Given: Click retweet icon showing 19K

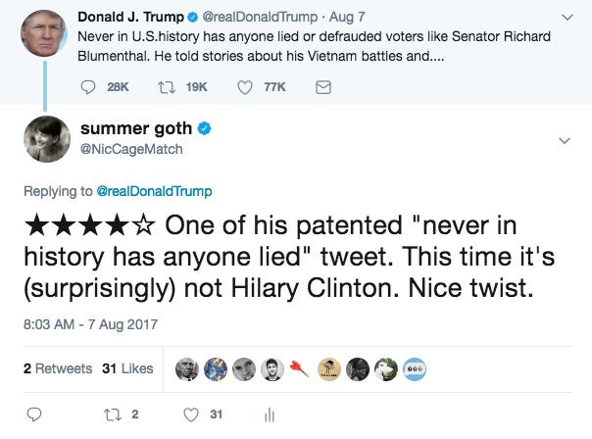Looking at the screenshot, I should point(166,87).
